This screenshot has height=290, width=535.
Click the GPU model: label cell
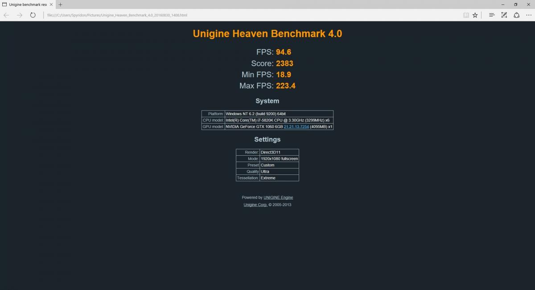214,127
